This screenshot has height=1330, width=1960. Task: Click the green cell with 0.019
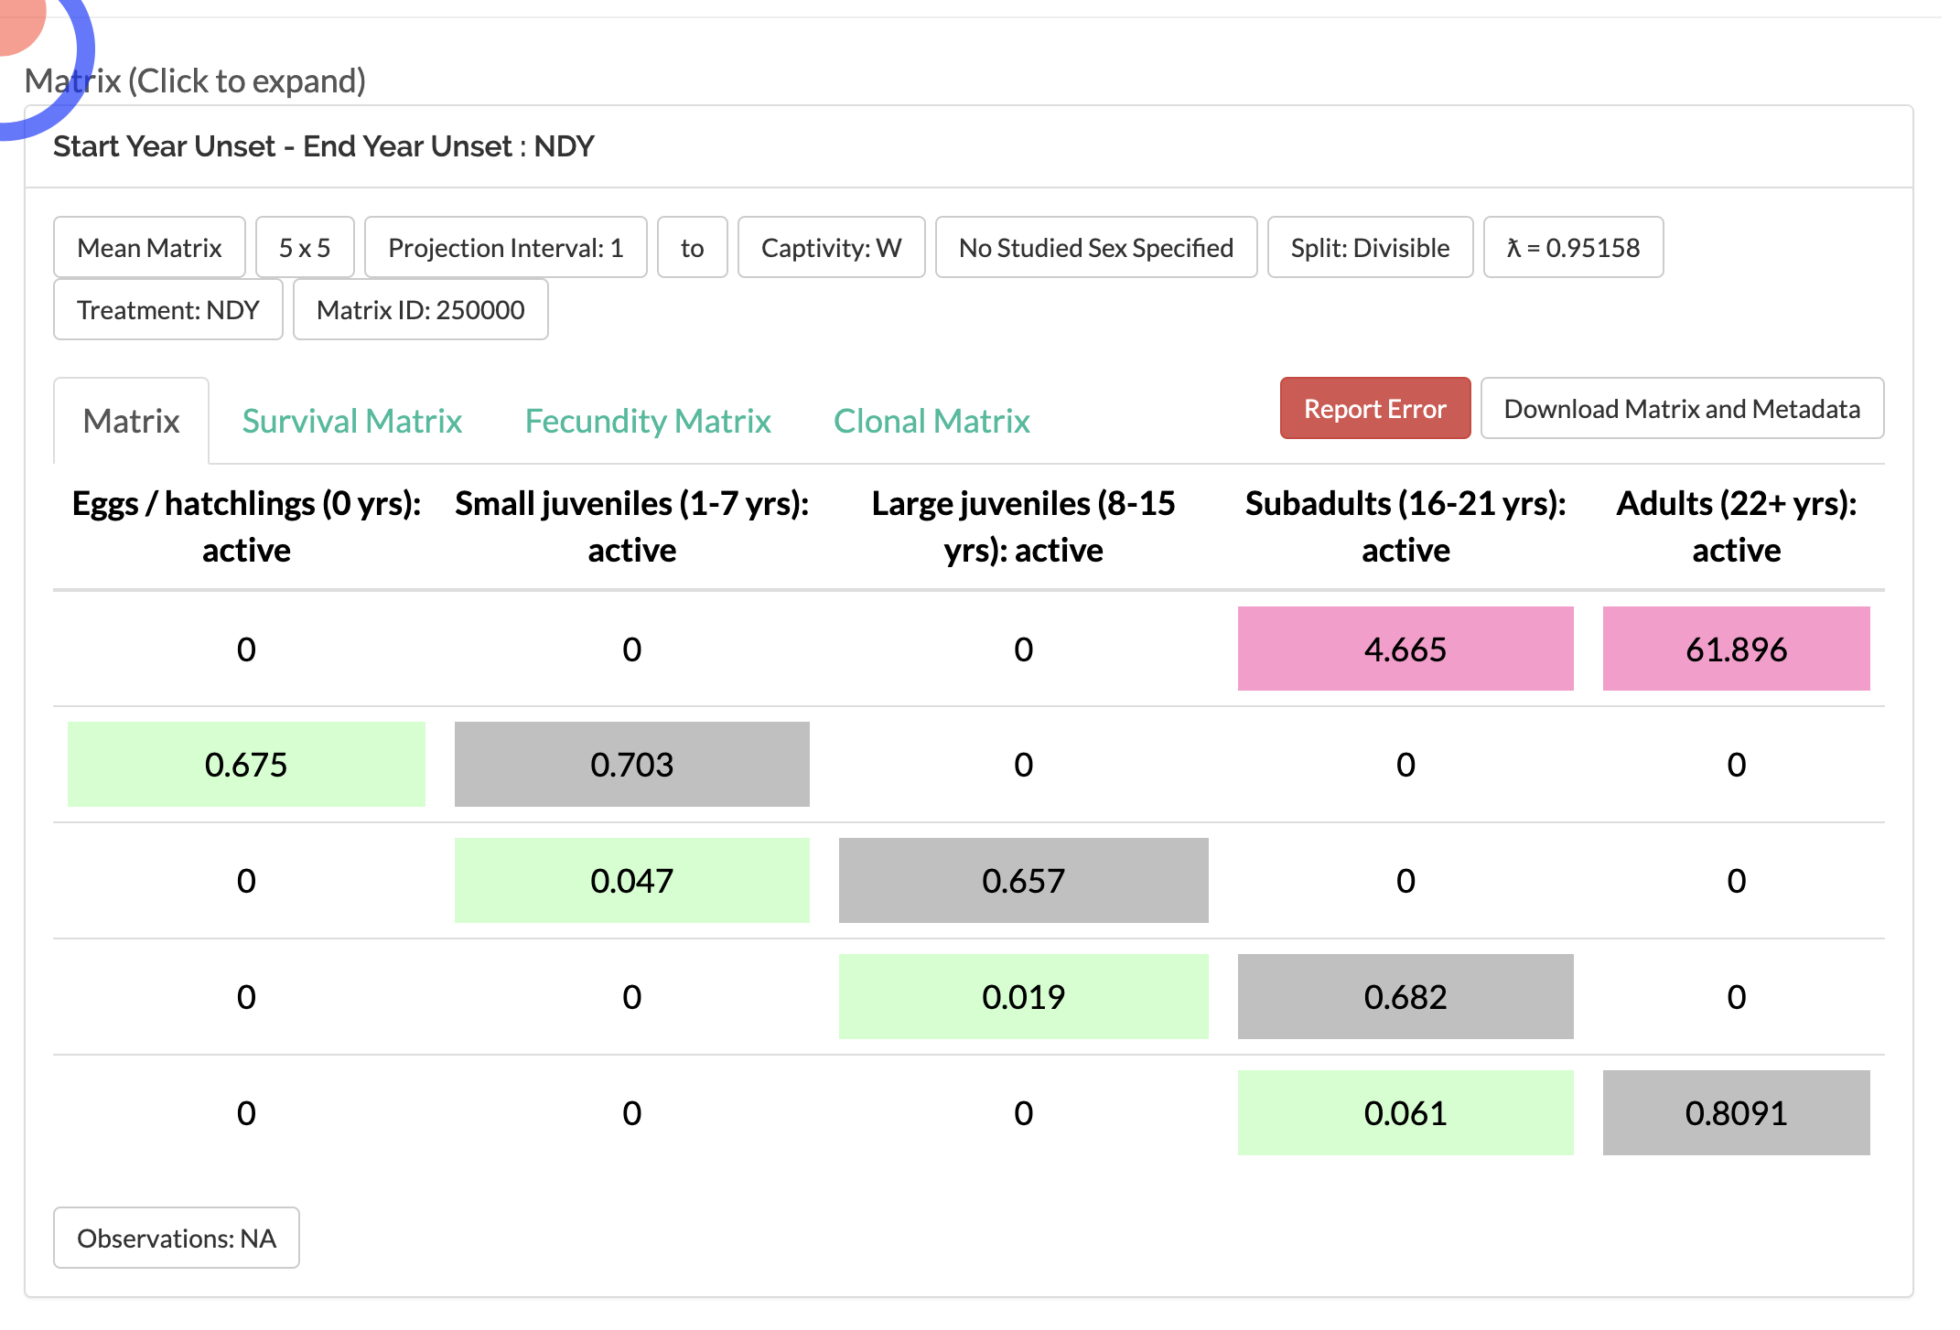click(1023, 996)
